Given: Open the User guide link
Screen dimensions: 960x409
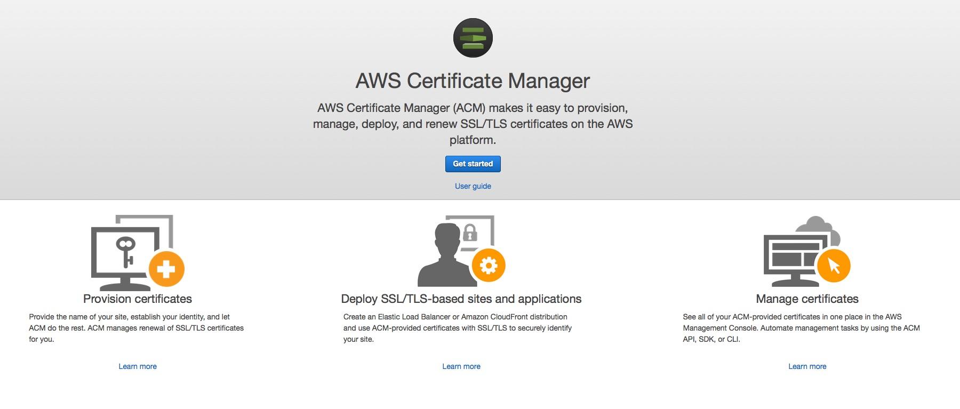Looking at the screenshot, I should (473, 186).
